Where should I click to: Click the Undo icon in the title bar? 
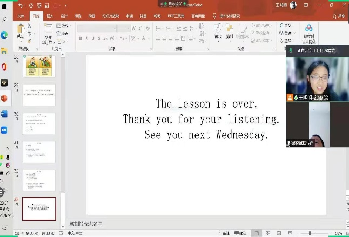click(x=21, y=5)
